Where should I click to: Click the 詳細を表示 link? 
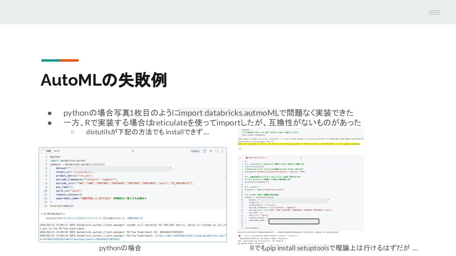click(135, 218)
